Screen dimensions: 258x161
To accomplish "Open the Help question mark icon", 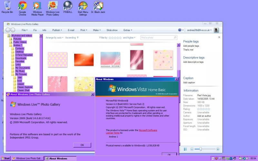I will (x=180, y=30).
